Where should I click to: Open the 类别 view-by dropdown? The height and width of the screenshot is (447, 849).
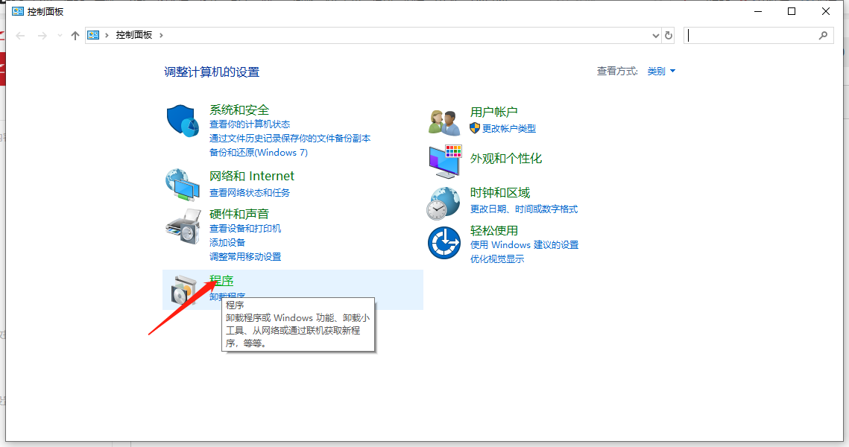tap(661, 71)
